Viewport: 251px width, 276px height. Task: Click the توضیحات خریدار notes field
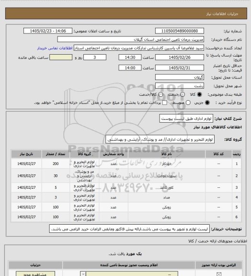pos(129,229)
